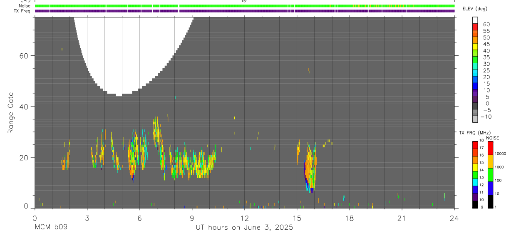Click the 'Range Gate' y-axis label
Image resolution: width=511 pixels, height=236 pixels.
coord(11,113)
